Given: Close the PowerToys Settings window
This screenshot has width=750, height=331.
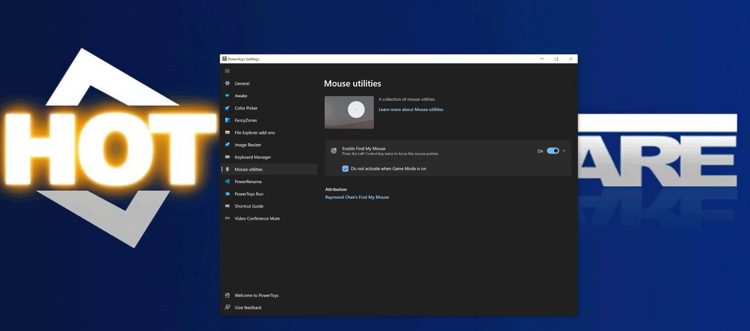Looking at the screenshot, I should coord(571,59).
